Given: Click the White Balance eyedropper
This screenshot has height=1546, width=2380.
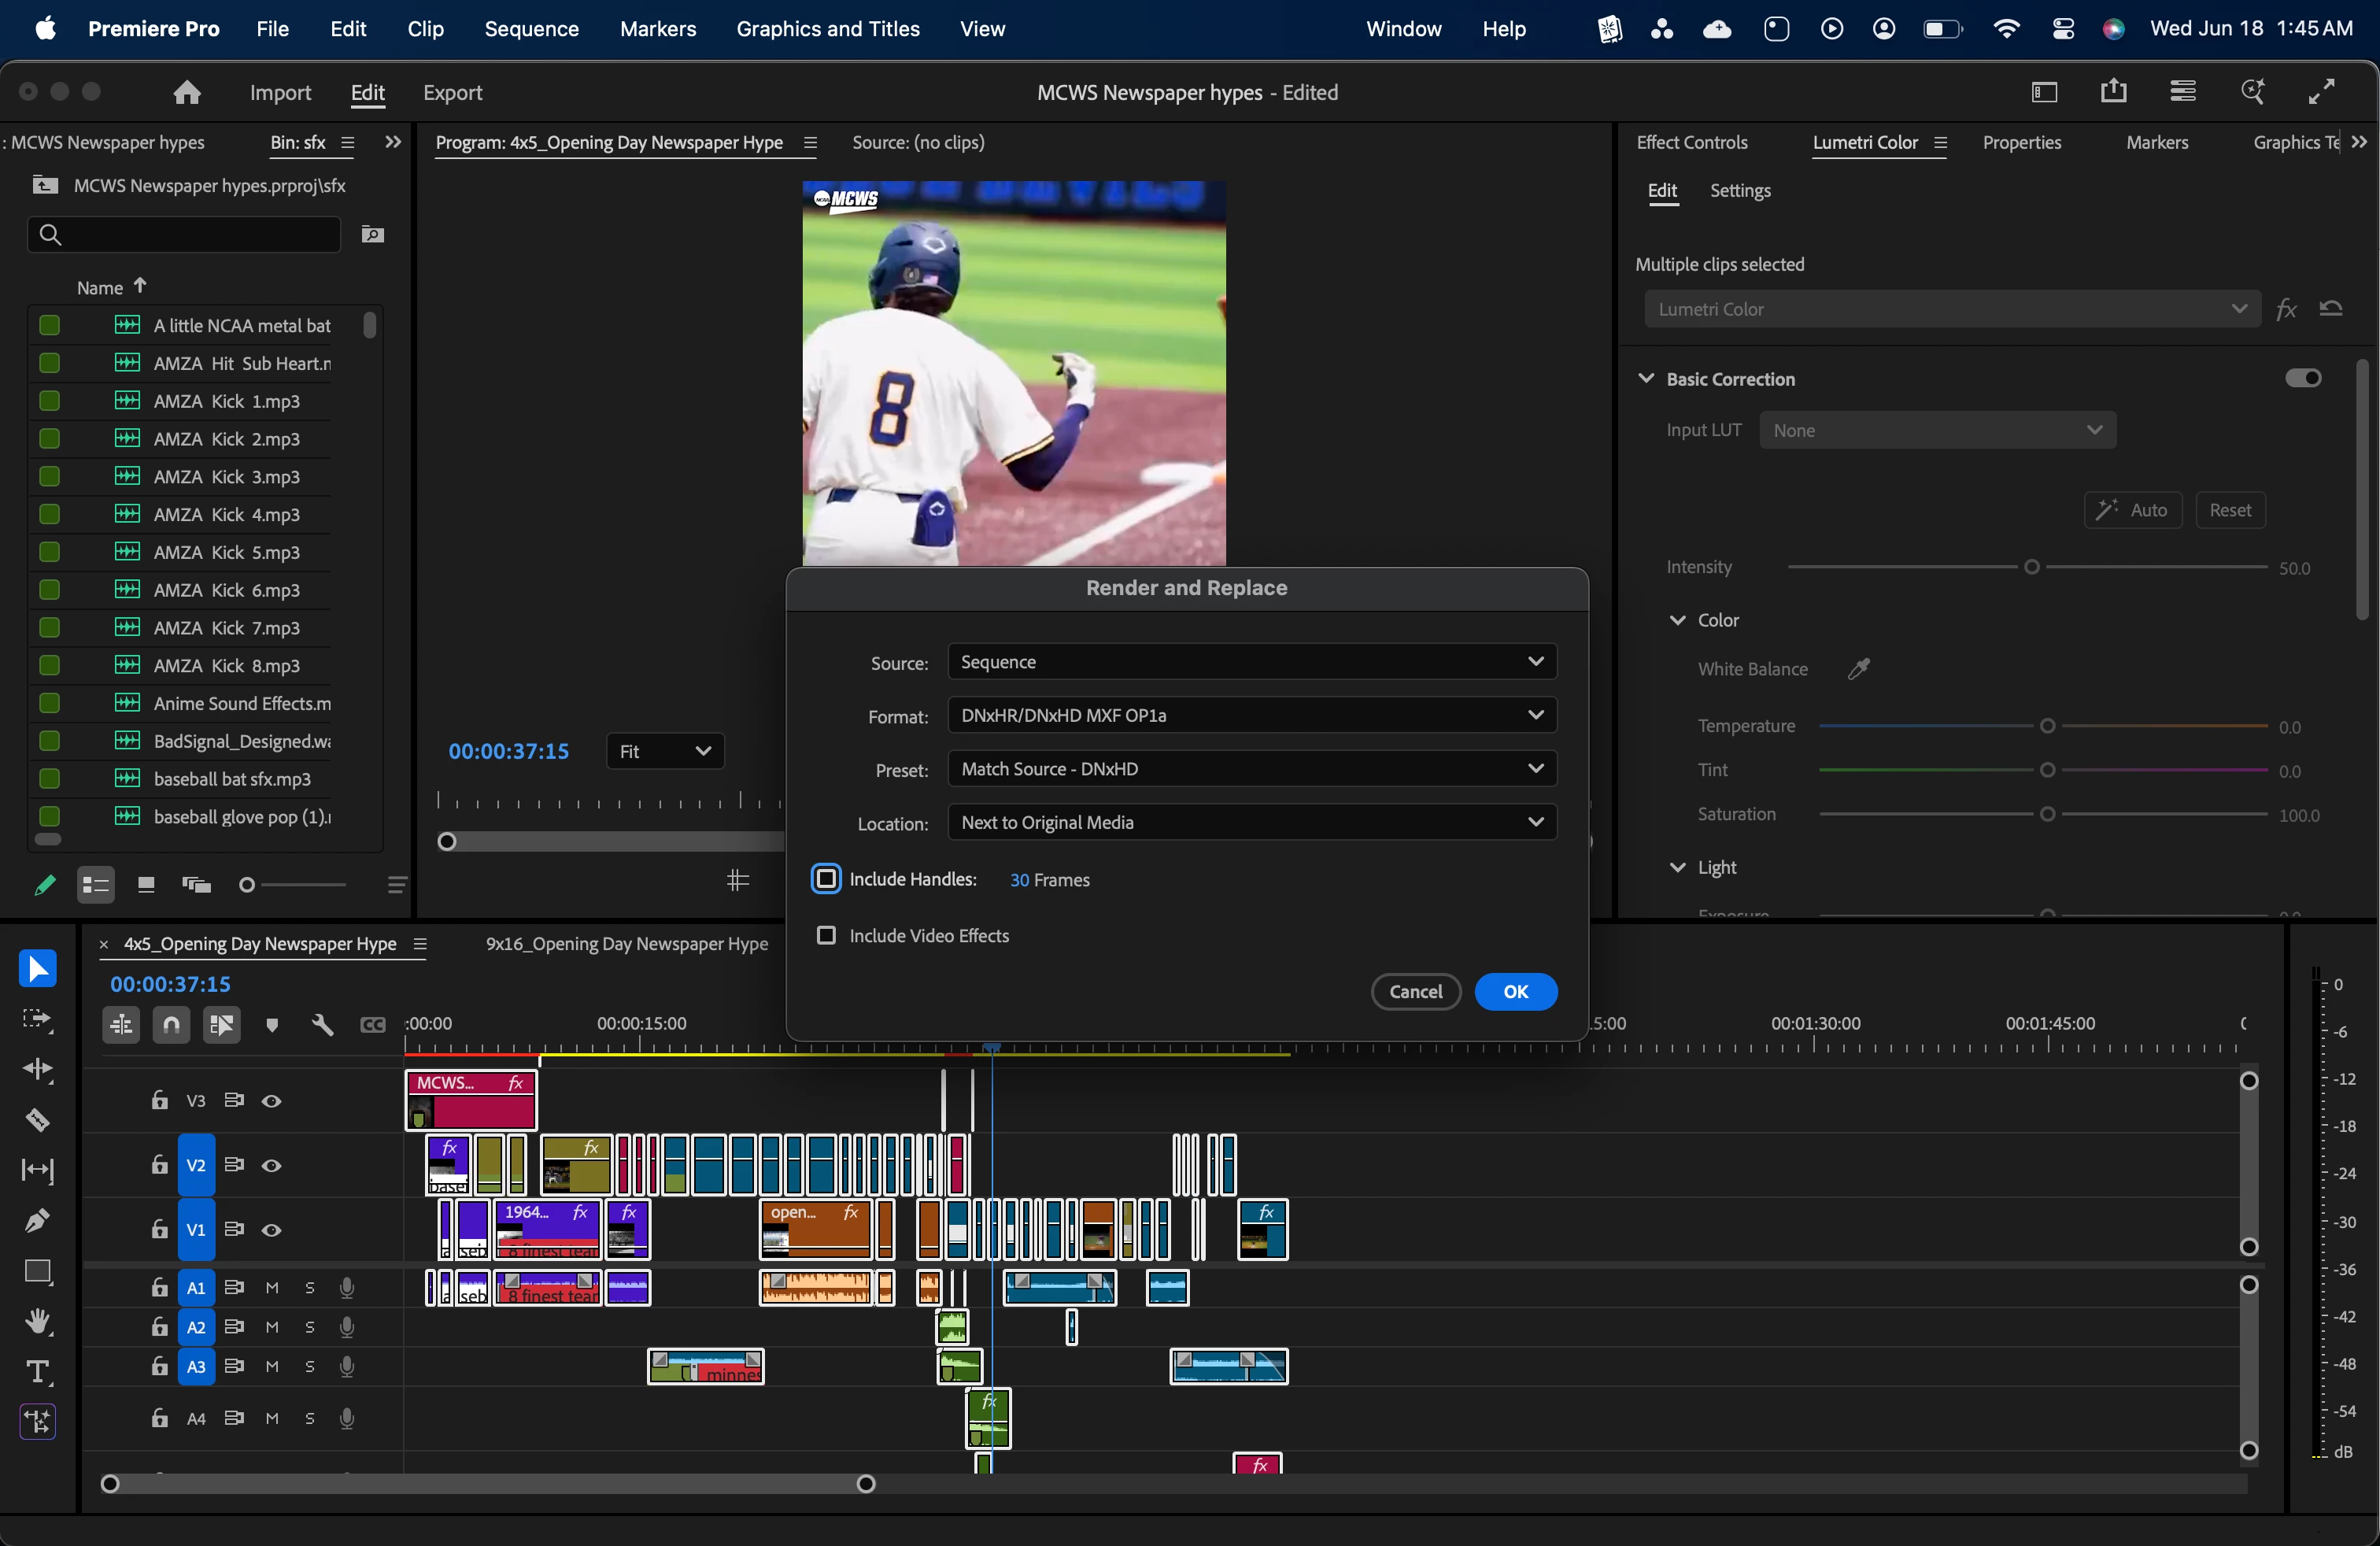Looking at the screenshot, I should (1859, 669).
